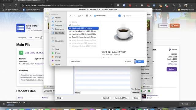Click the browser shield extension icon
196x110 pixels.
(124, 5)
